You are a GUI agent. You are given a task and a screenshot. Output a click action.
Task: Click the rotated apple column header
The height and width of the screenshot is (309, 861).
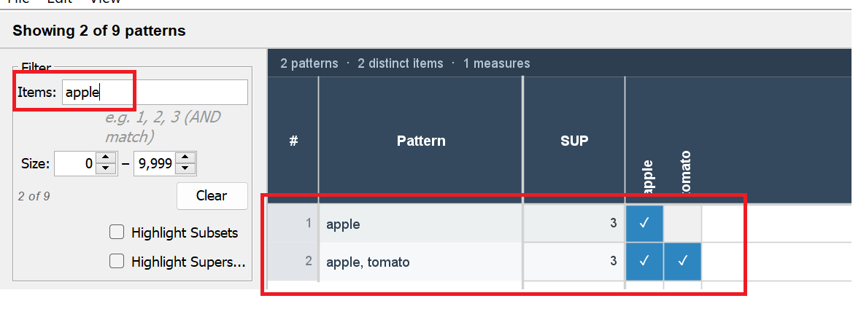click(x=648, y=176)
